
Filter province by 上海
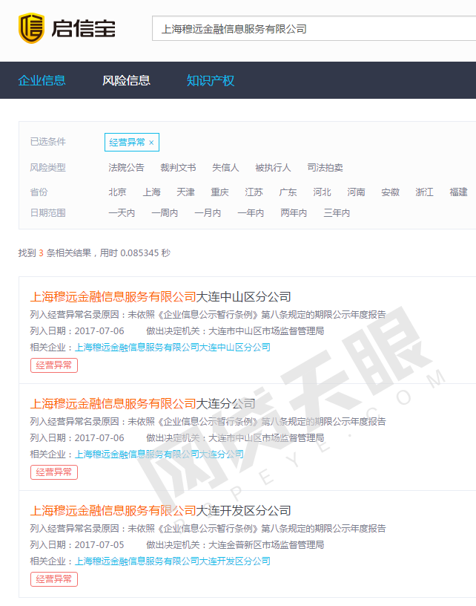(151, 192)
